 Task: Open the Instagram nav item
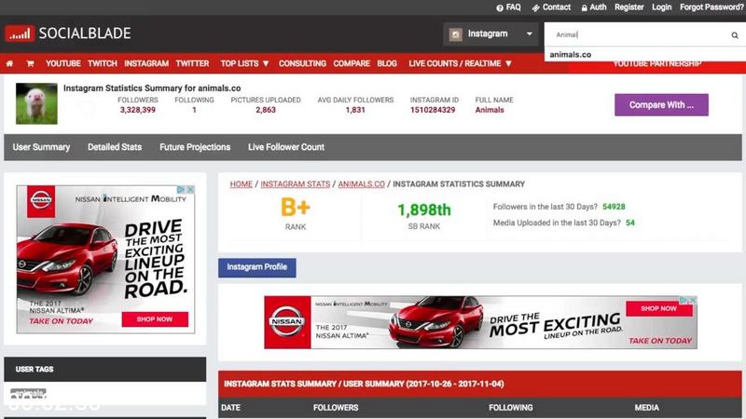click(x=146, y=63)
